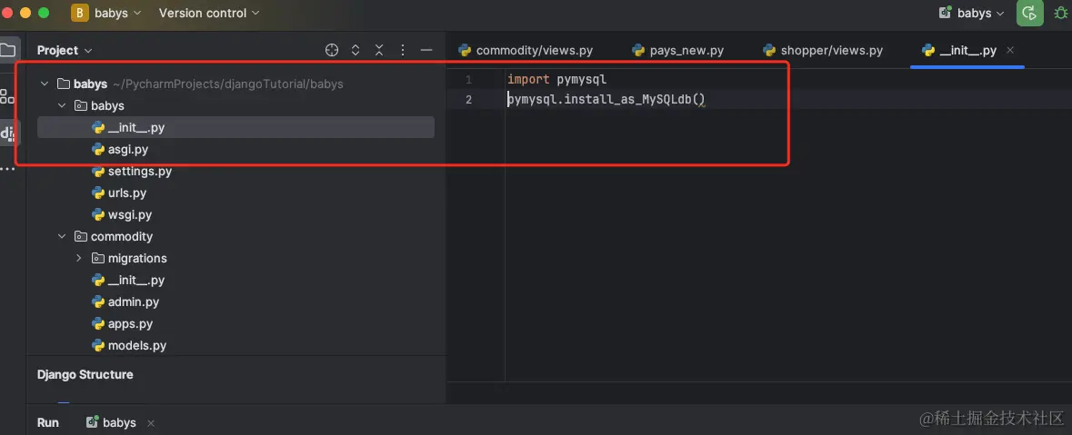
Task: Click expand all arrows icon in Project toolbar
Action: 356,50
